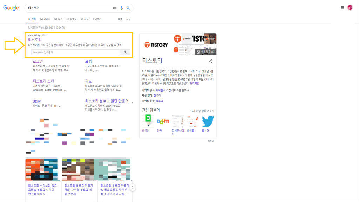The width and height of the screenshot is (359, 202).
Task: Open 도구 search tools
Action: point(128,19)
